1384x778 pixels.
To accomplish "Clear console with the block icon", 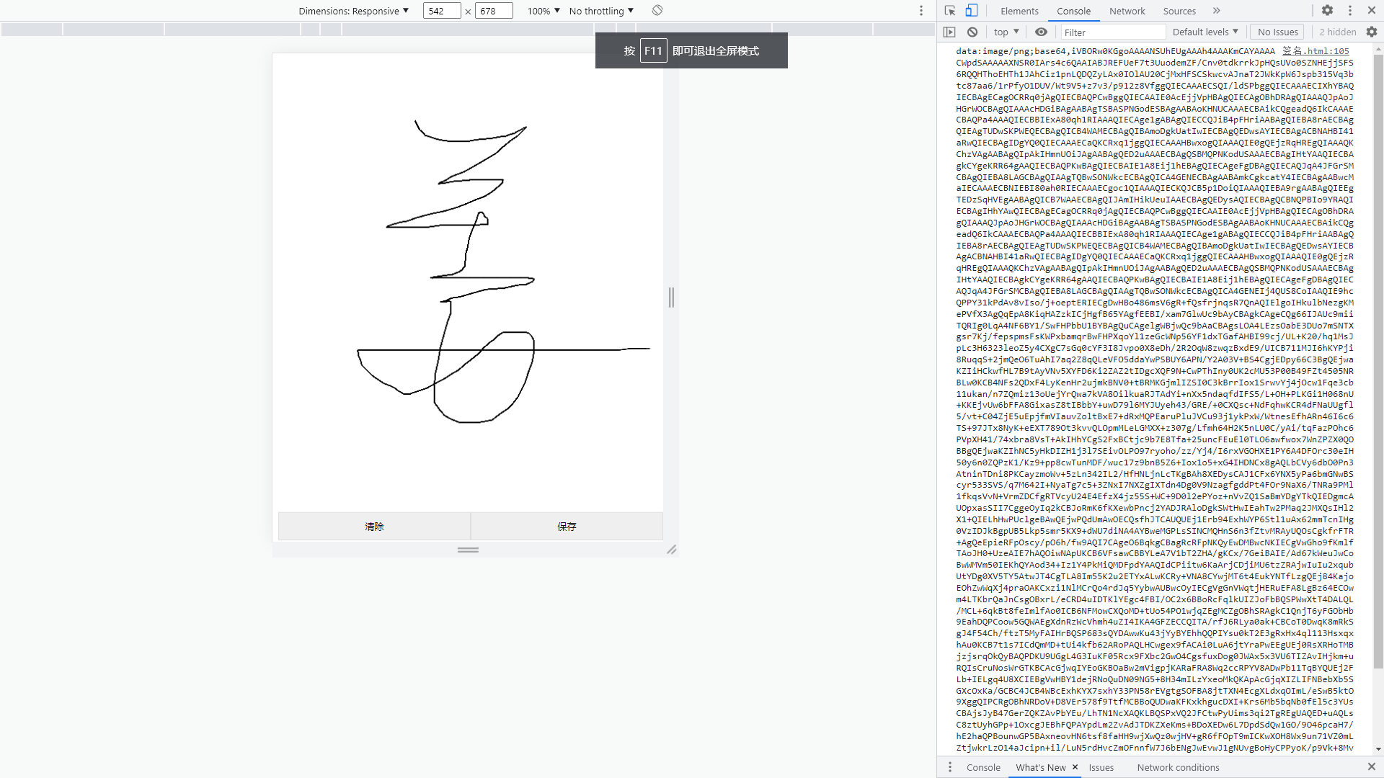I will coord(972,32).
